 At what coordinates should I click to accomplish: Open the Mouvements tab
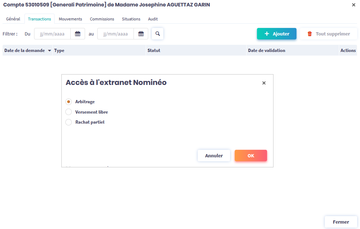70,19
